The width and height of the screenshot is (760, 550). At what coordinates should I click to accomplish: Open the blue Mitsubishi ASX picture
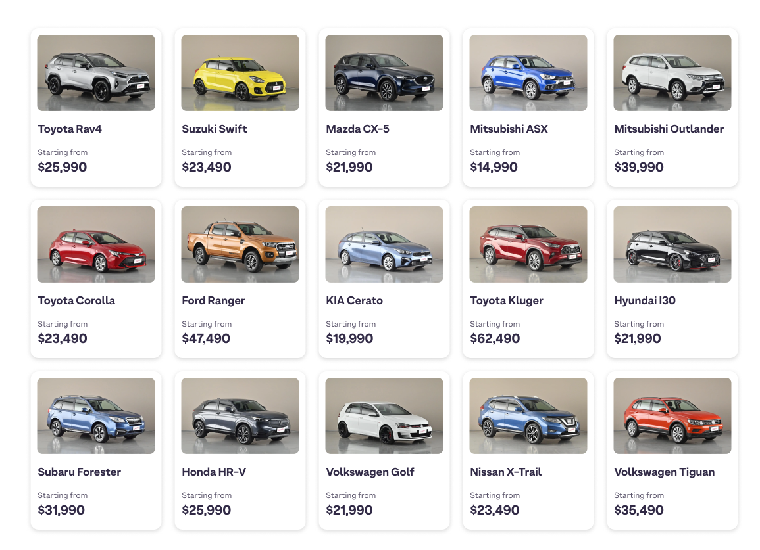(x=528, y=73)
